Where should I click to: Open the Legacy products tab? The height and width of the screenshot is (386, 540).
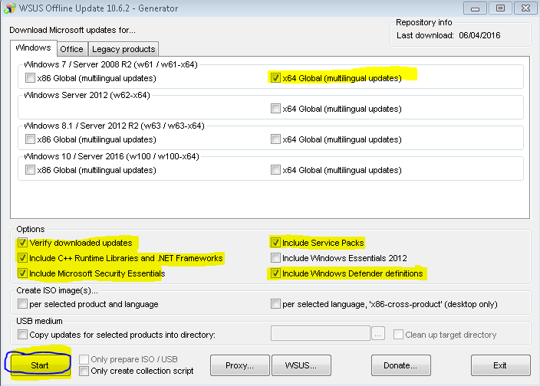click(x=123, y=49)
